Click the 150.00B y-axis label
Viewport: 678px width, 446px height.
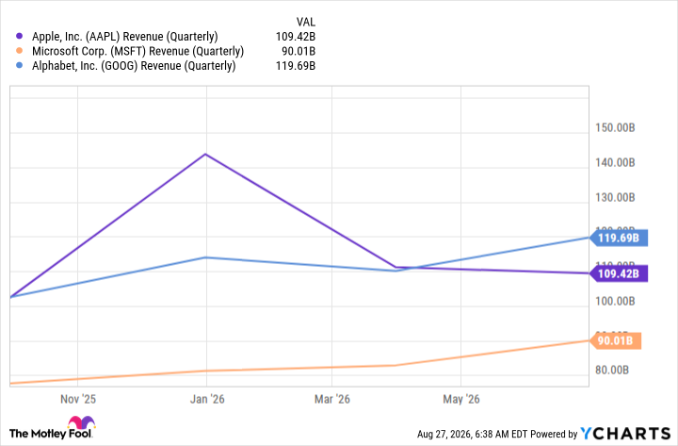click(x=615, y=127)
